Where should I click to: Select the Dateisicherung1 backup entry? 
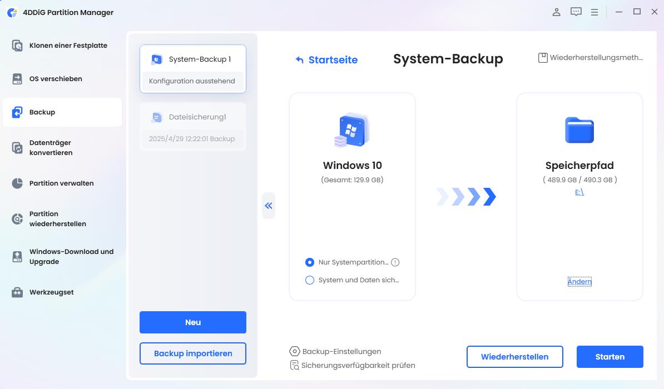[x=192, y=127]
